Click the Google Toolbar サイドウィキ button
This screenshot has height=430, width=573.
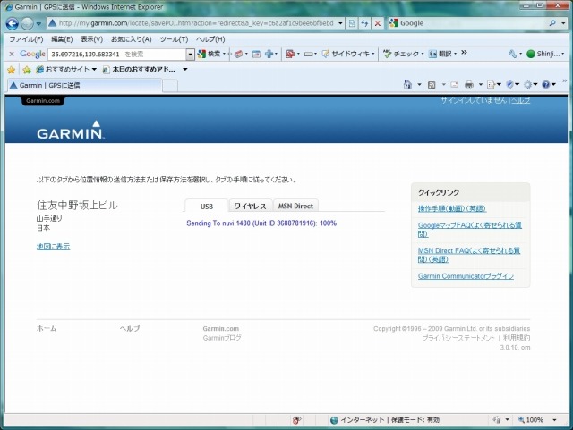348,54
